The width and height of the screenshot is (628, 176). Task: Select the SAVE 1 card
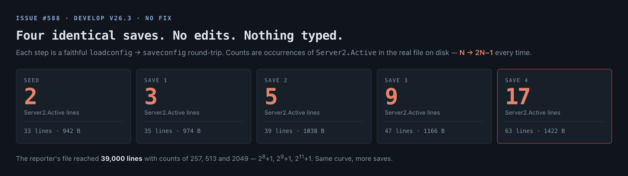click(x=194, y=106)
